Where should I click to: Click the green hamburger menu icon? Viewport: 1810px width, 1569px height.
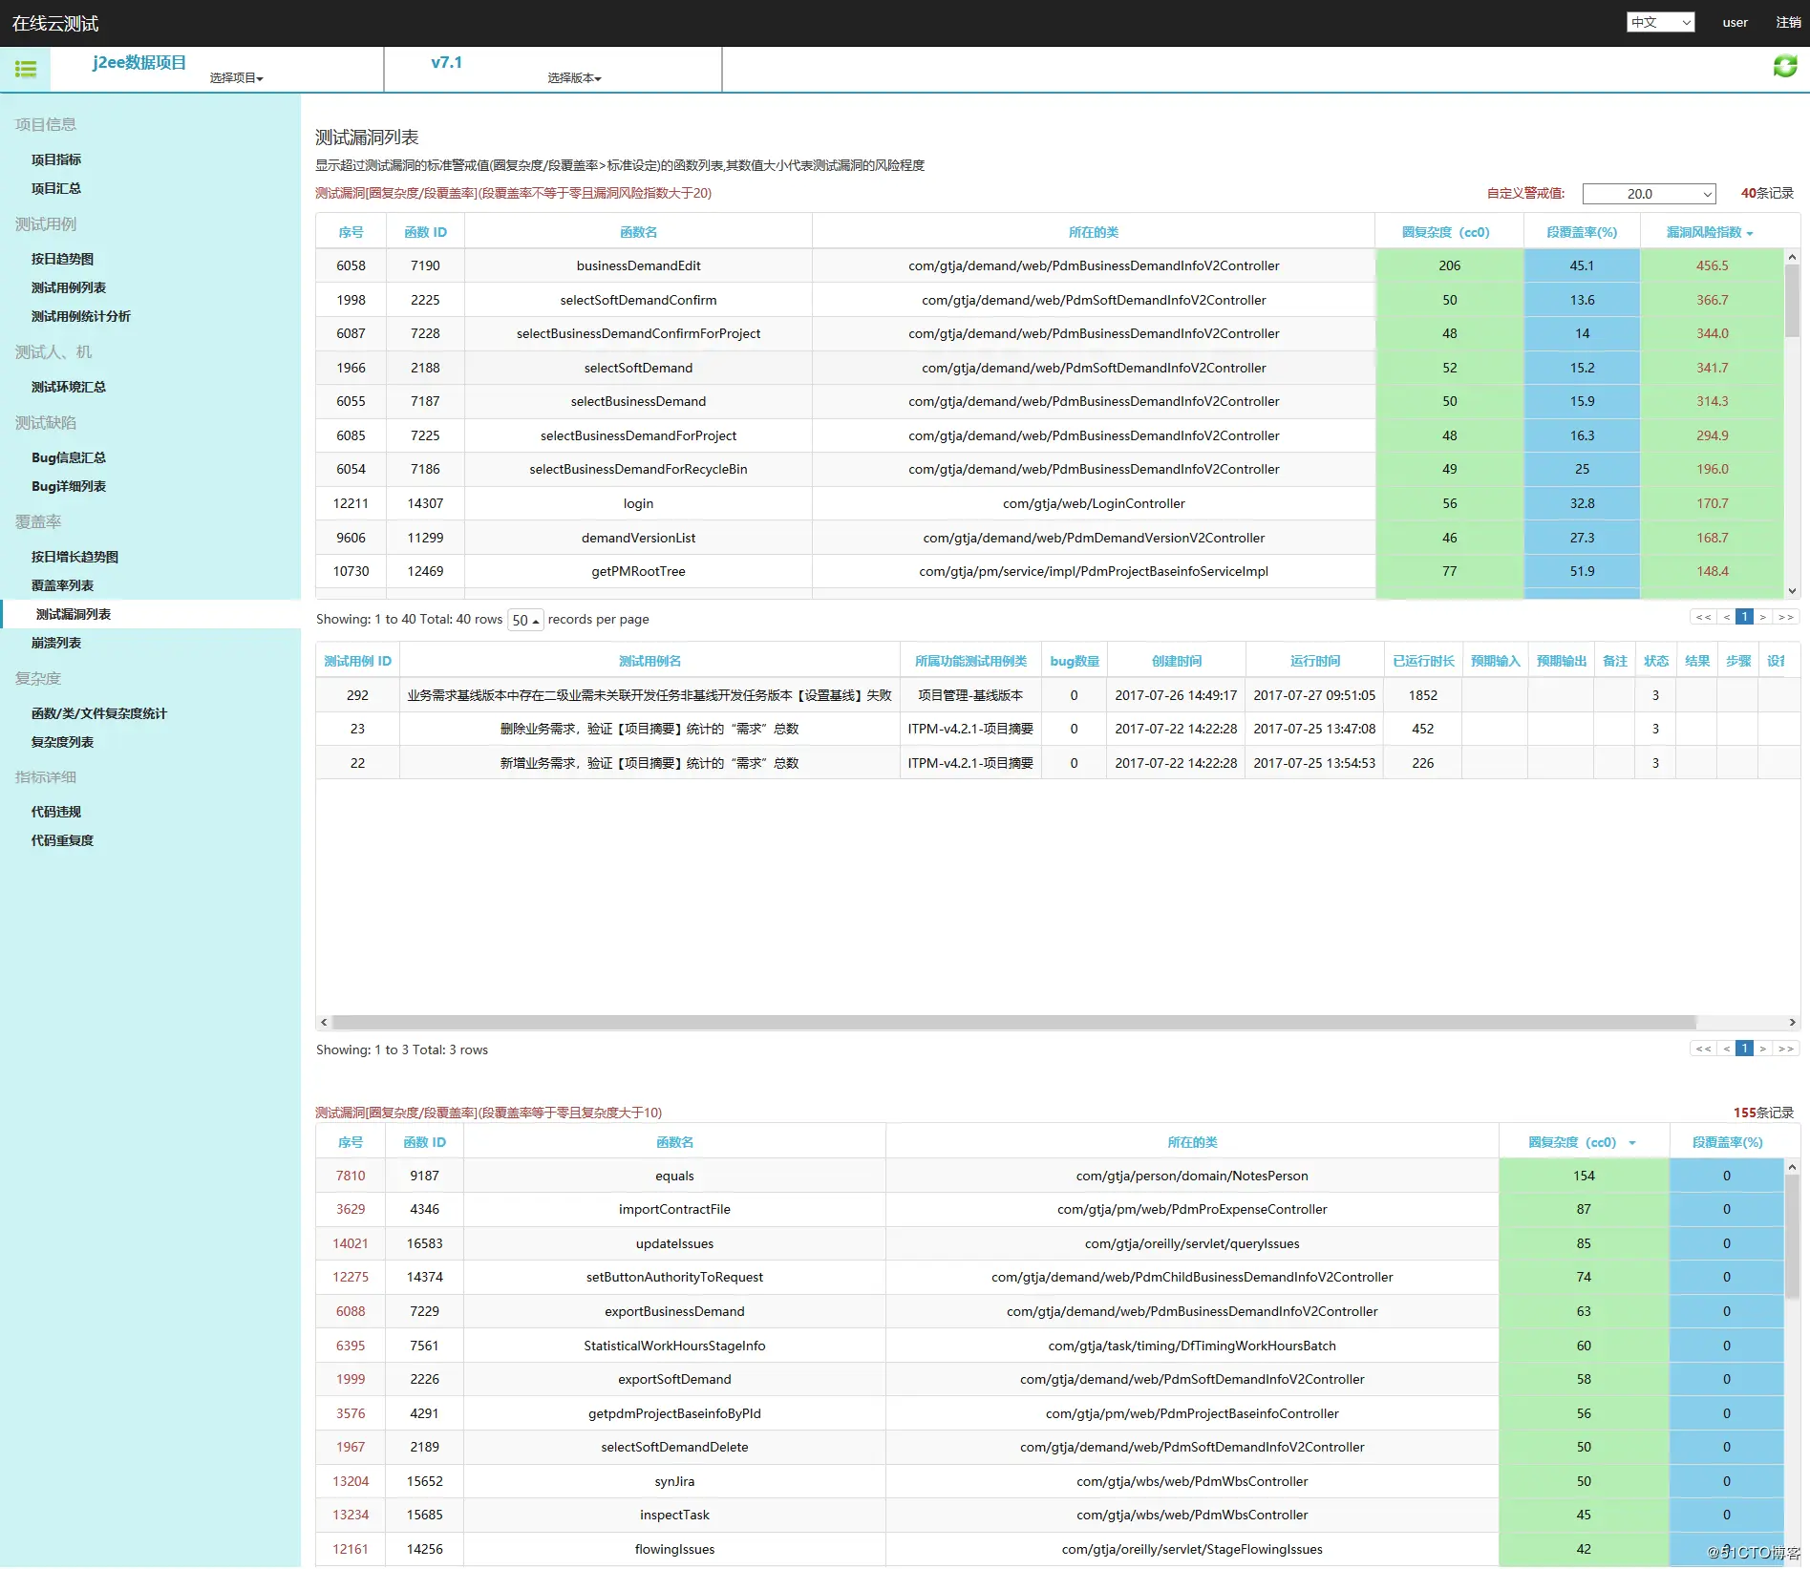[26, 69]
